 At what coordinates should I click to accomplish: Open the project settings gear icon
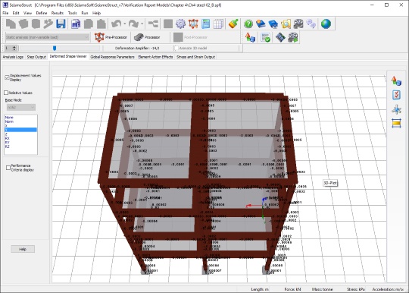(180, 24)
